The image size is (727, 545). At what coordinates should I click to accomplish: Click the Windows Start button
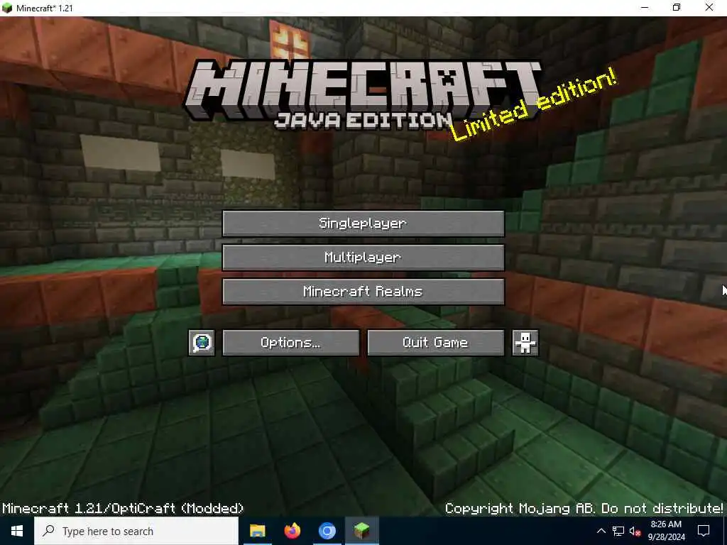point(17,531)
